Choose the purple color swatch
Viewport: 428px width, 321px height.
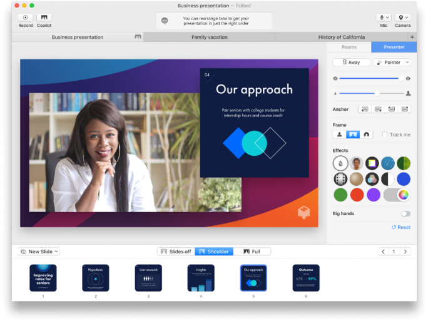coord(374,195)
